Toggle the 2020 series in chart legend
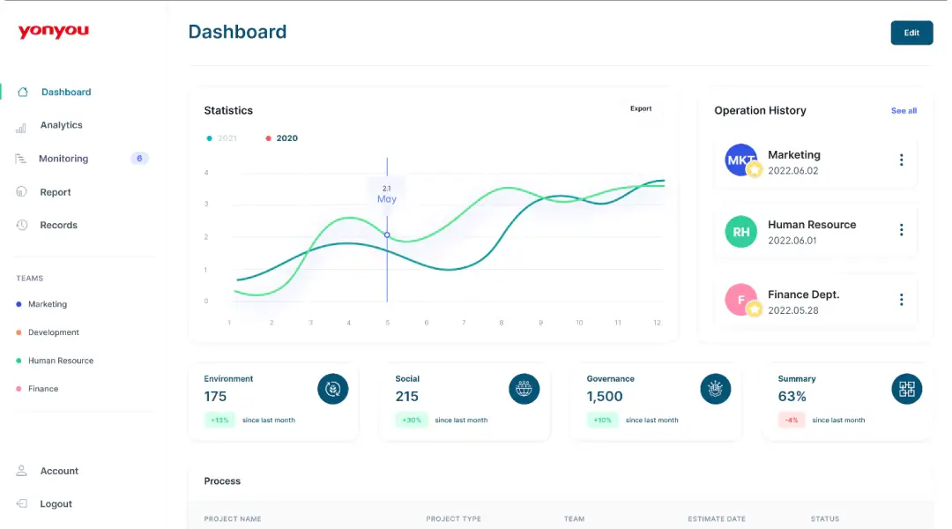This screenshot has height=529, width=952. point(282,138)
